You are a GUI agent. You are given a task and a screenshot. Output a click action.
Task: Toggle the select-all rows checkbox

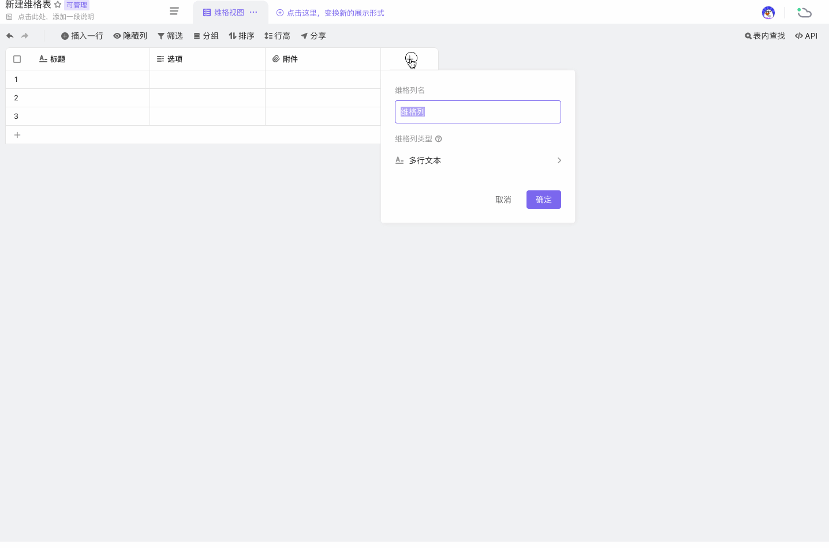(17, 59)
